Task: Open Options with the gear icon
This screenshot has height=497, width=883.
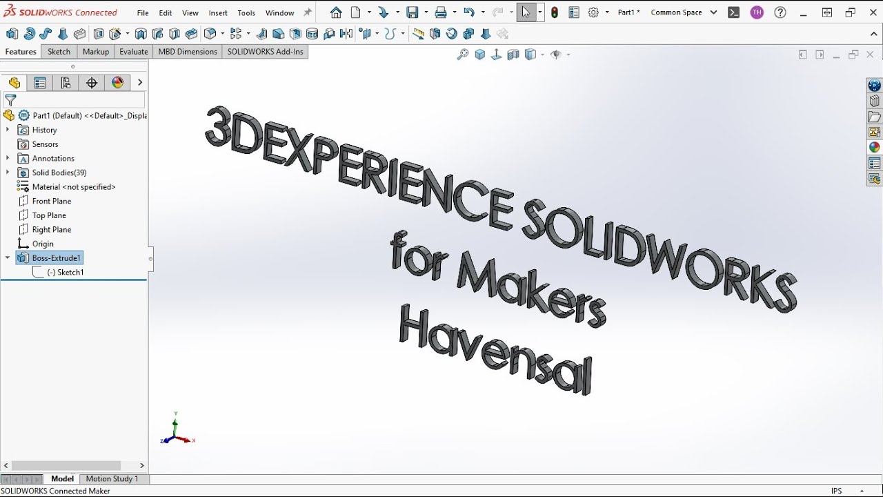Action: [x=593, y=12]
